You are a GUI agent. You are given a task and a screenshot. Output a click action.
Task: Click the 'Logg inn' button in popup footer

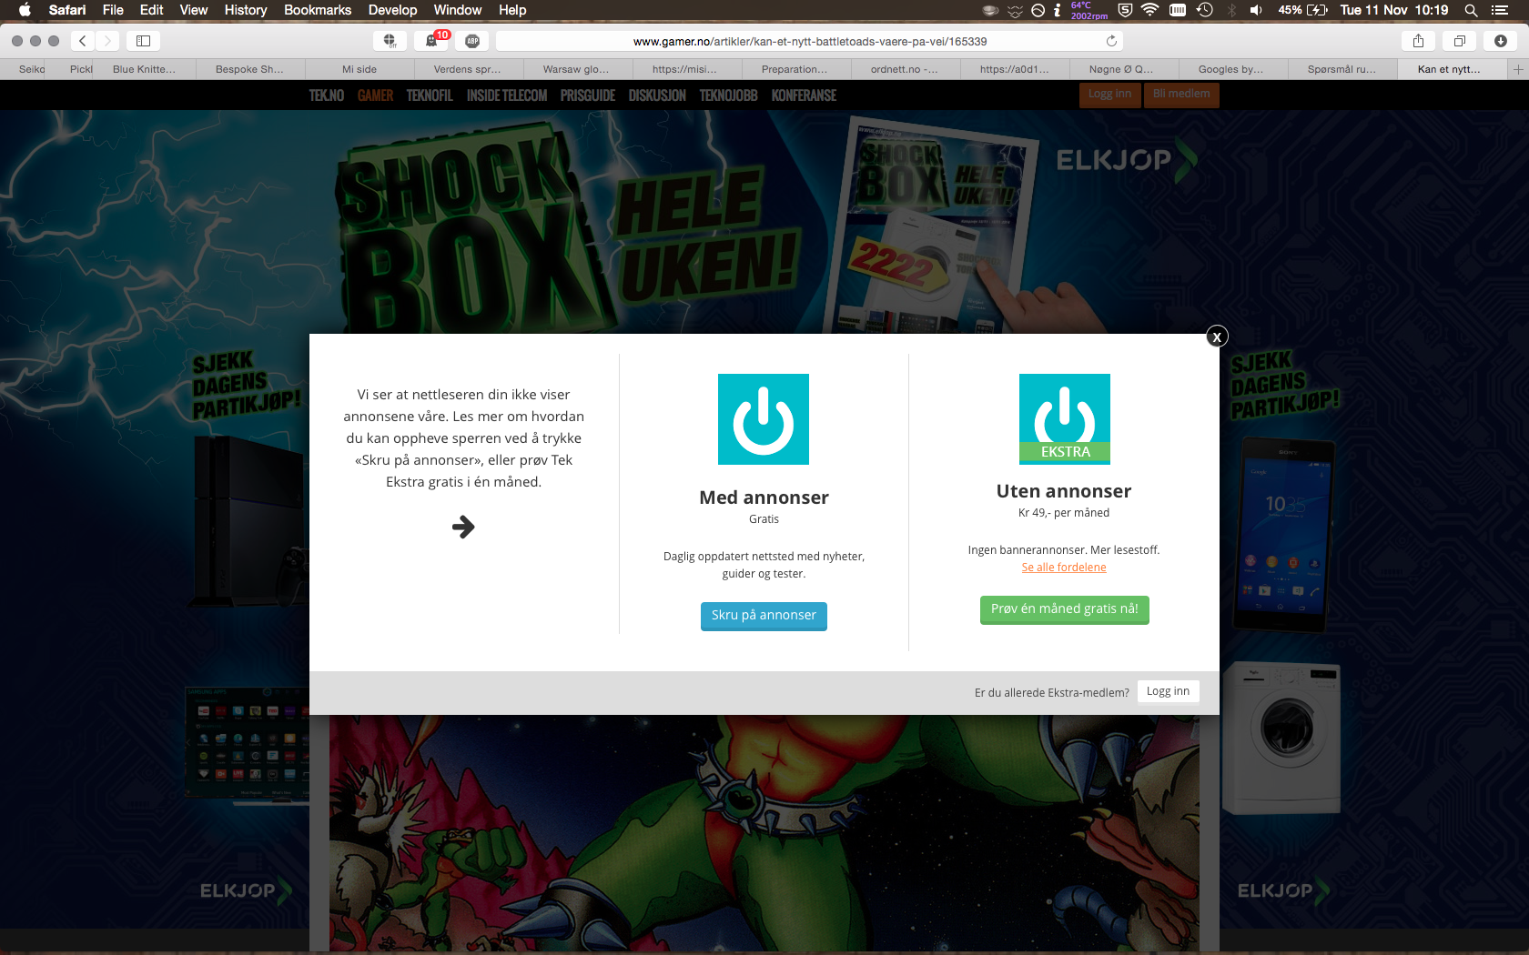1168,691
